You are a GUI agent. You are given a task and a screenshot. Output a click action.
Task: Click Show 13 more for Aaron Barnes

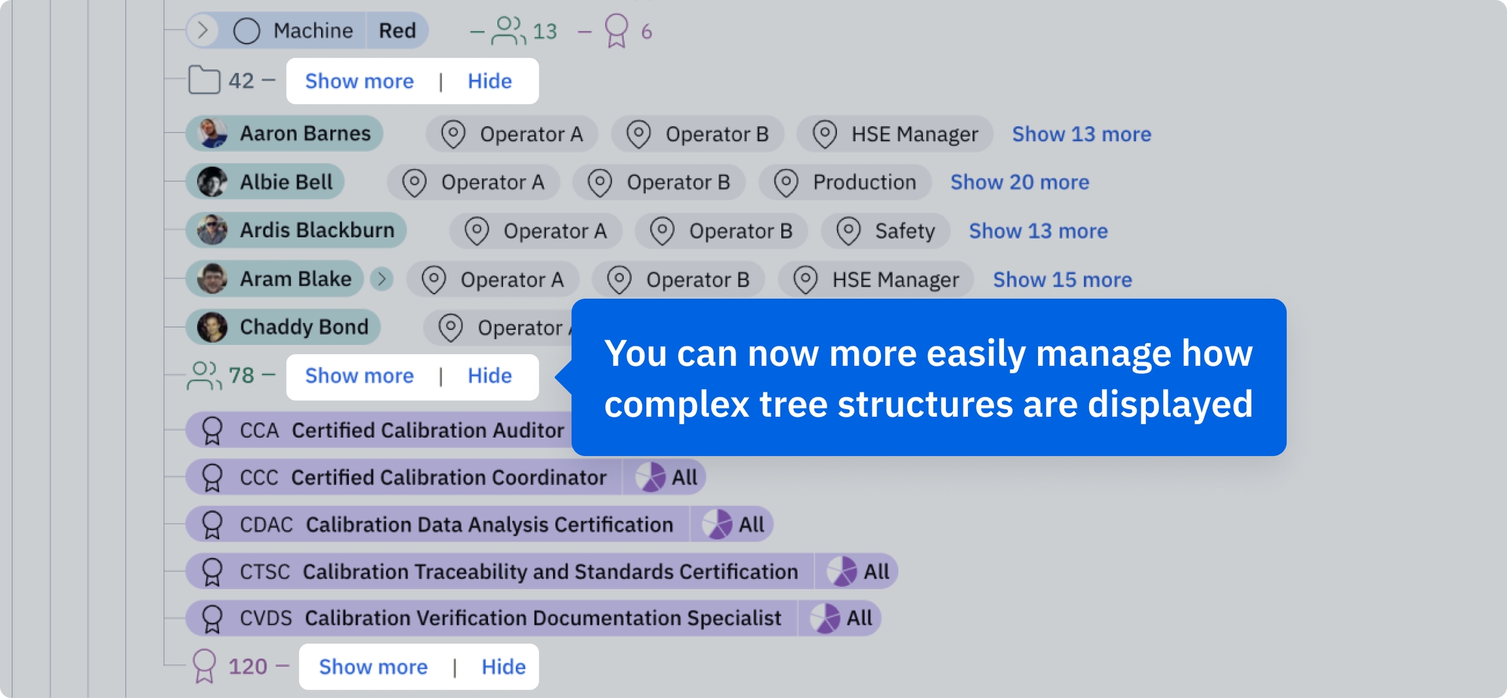point(1081,134)
